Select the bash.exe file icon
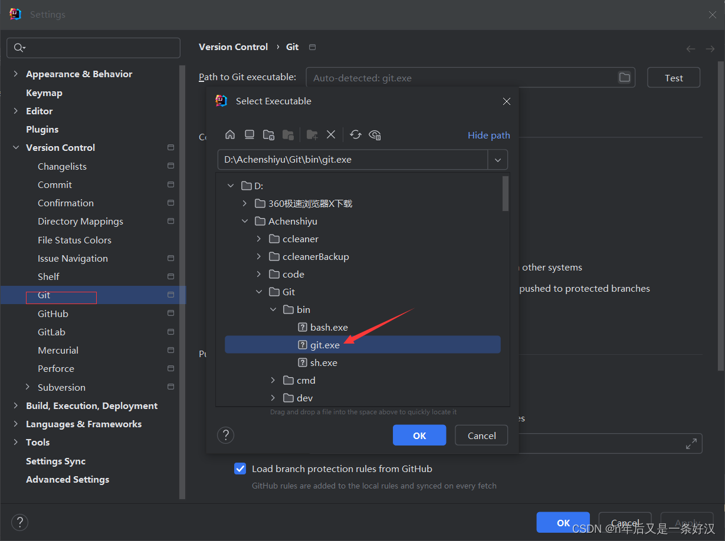 (x=303, y=327)
